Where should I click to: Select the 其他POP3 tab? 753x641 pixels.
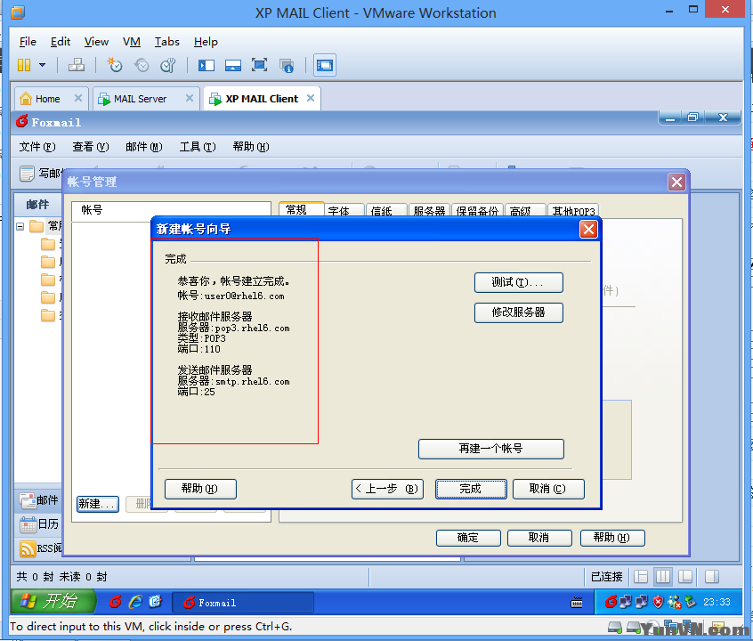click(573, 210)
